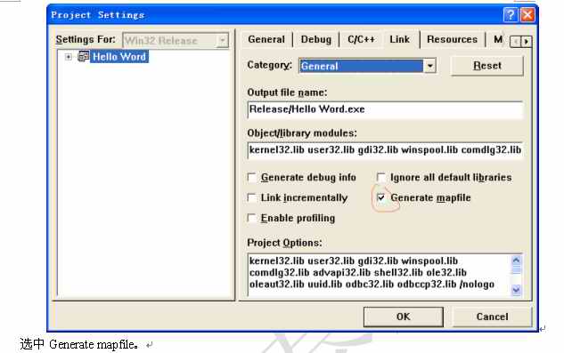Toggle Link incrementally checkbox

point(252,198)
